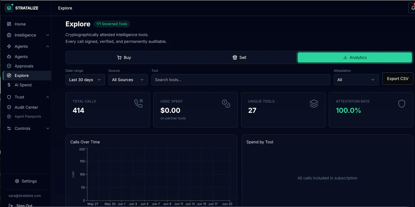Image resolution: width=415 pixels, height=207 pixels.
Task: Click the Audit Center shield-check icon
Action: click(x=9, y=107)
